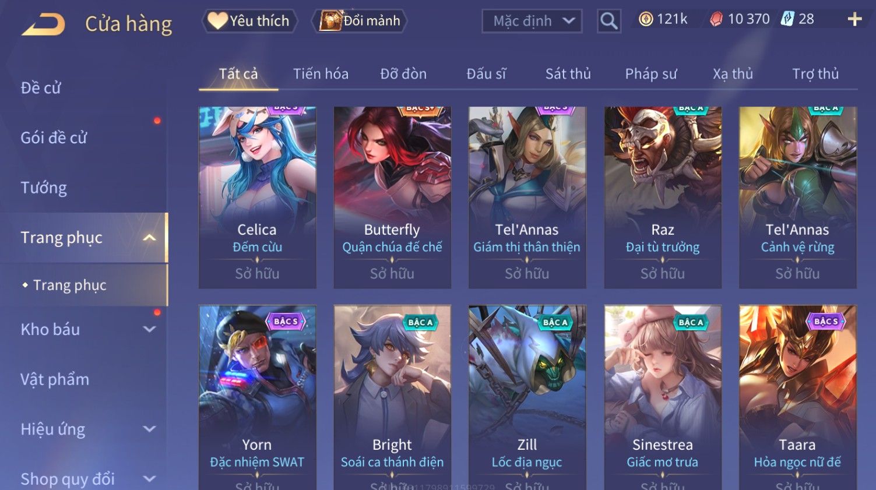Switch to the Sát thủ tab
Screen dimensions: 876x490
[x=568, y=74]
